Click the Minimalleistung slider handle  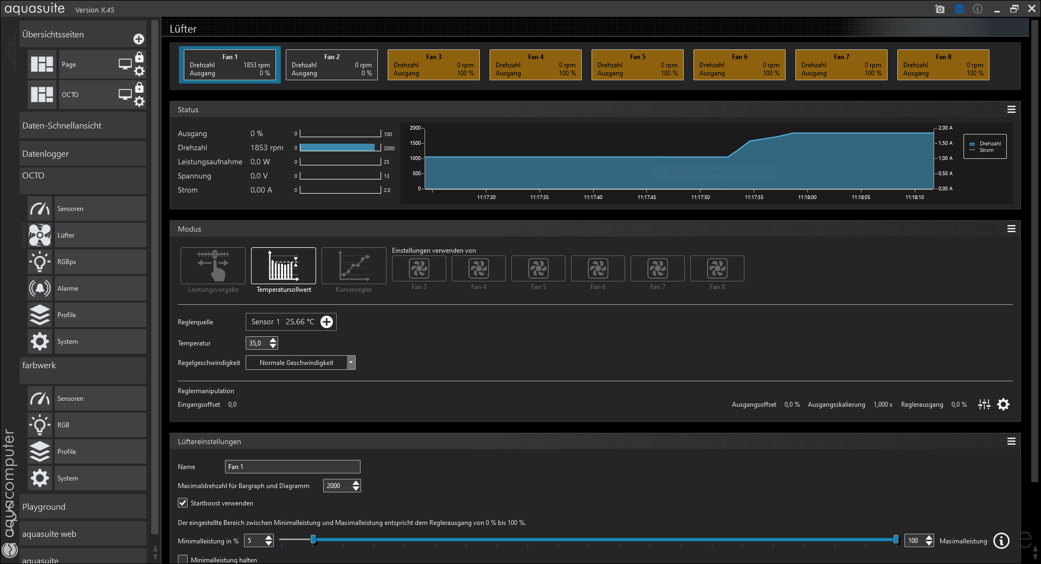tap(313, 540)
